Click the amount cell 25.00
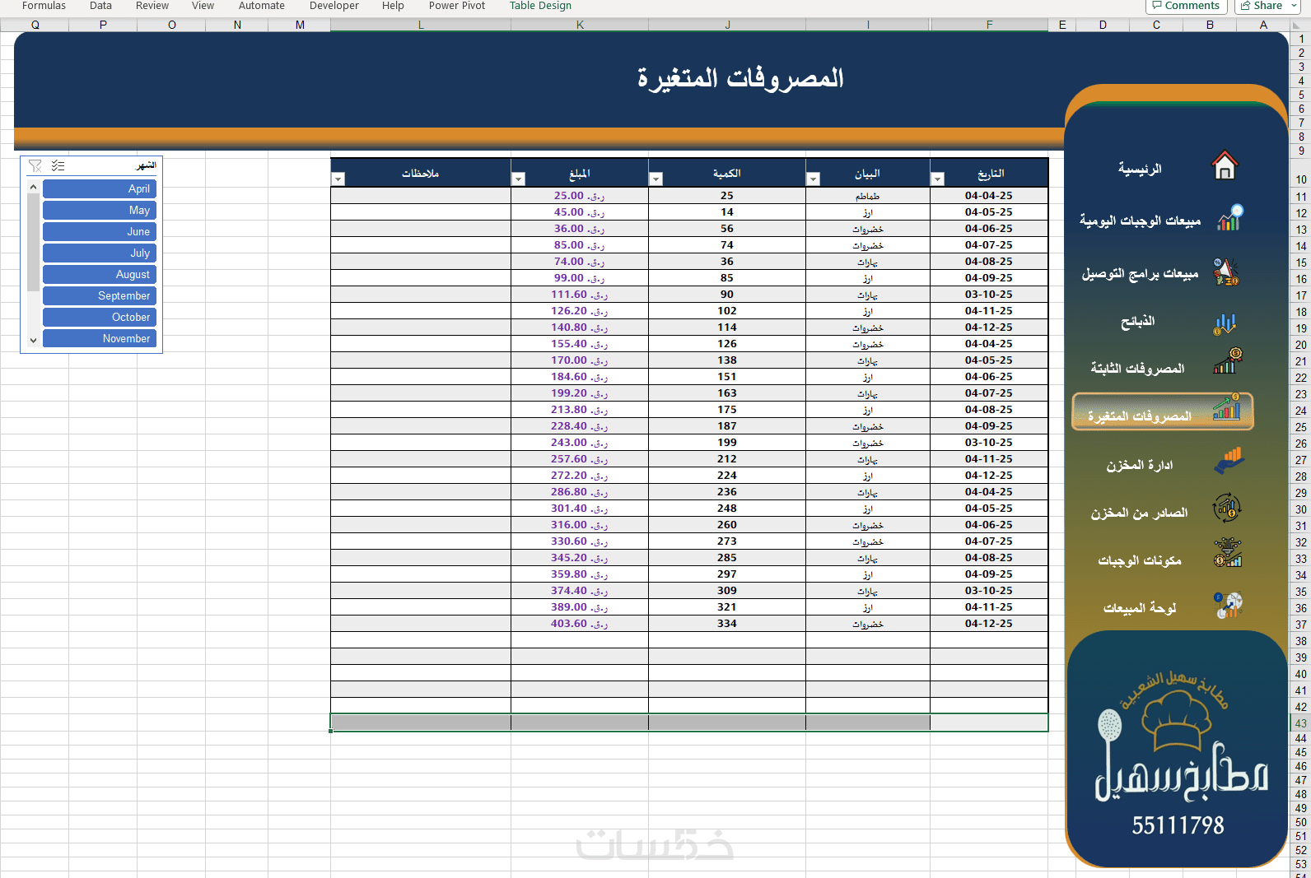 coord(580,196)
